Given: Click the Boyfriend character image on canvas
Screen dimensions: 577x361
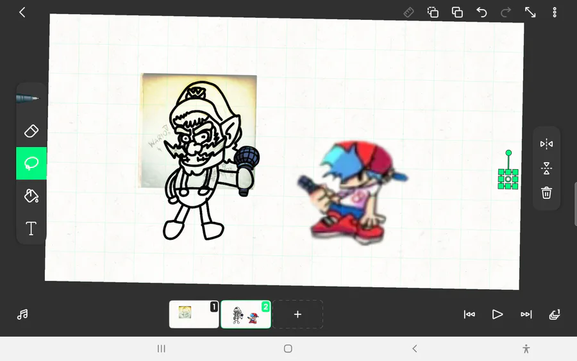Looking at the screenshot, I should [x=351, y=191].
